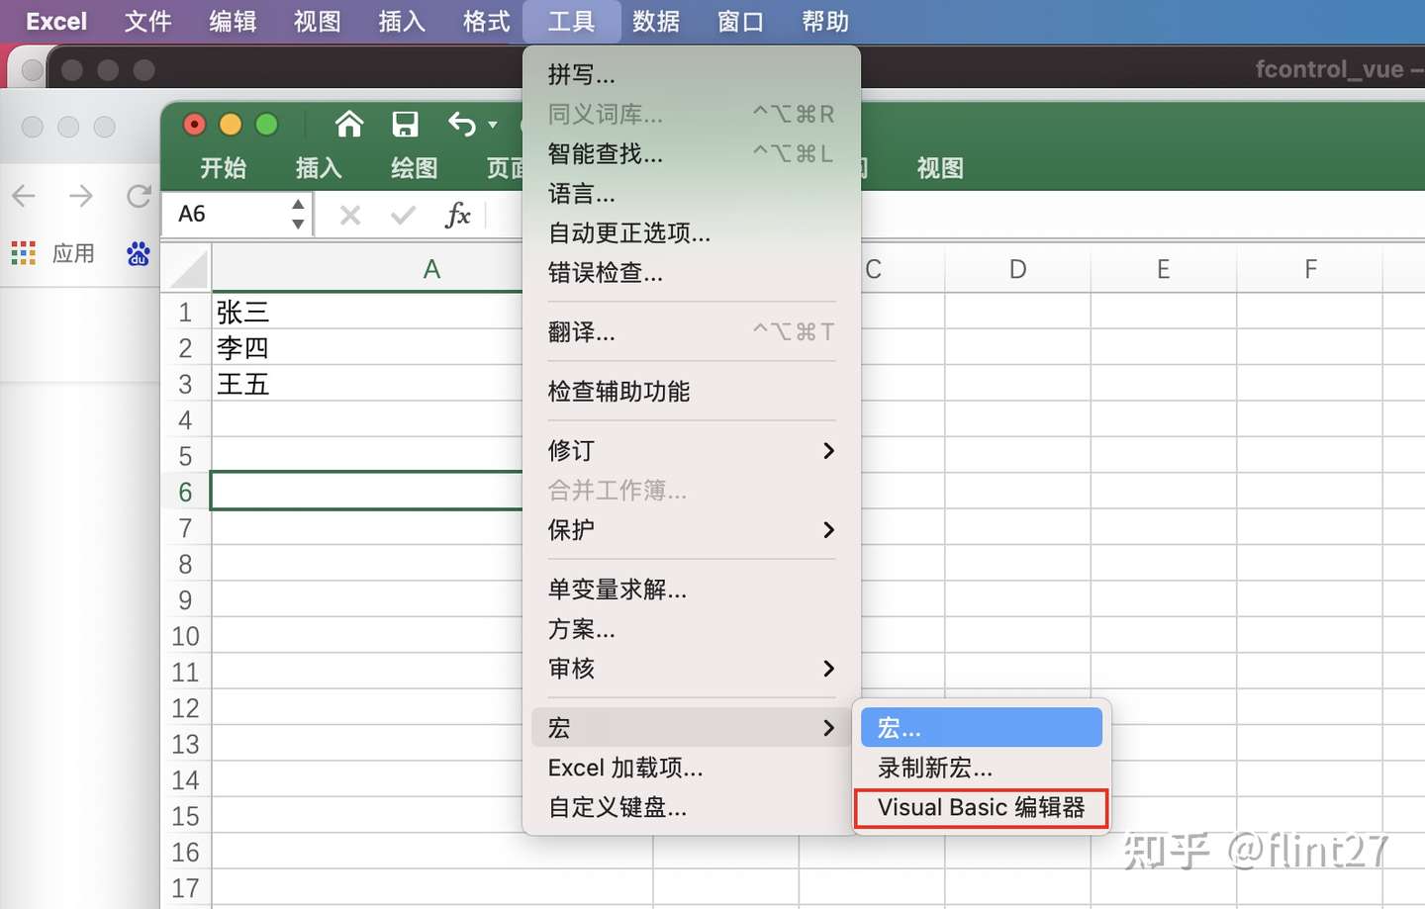Select 自定义键盘... menu item

click(x=691, y=807)
